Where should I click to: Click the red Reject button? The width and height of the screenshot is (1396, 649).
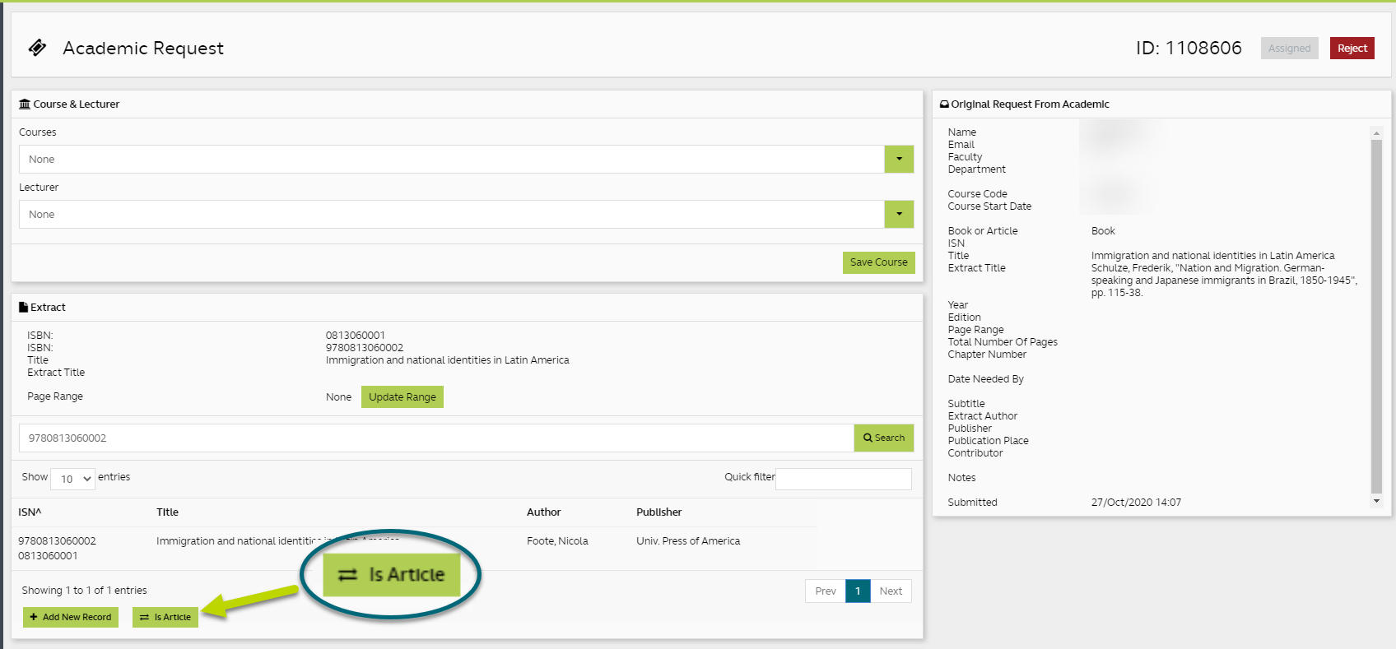coord(1352,49)
